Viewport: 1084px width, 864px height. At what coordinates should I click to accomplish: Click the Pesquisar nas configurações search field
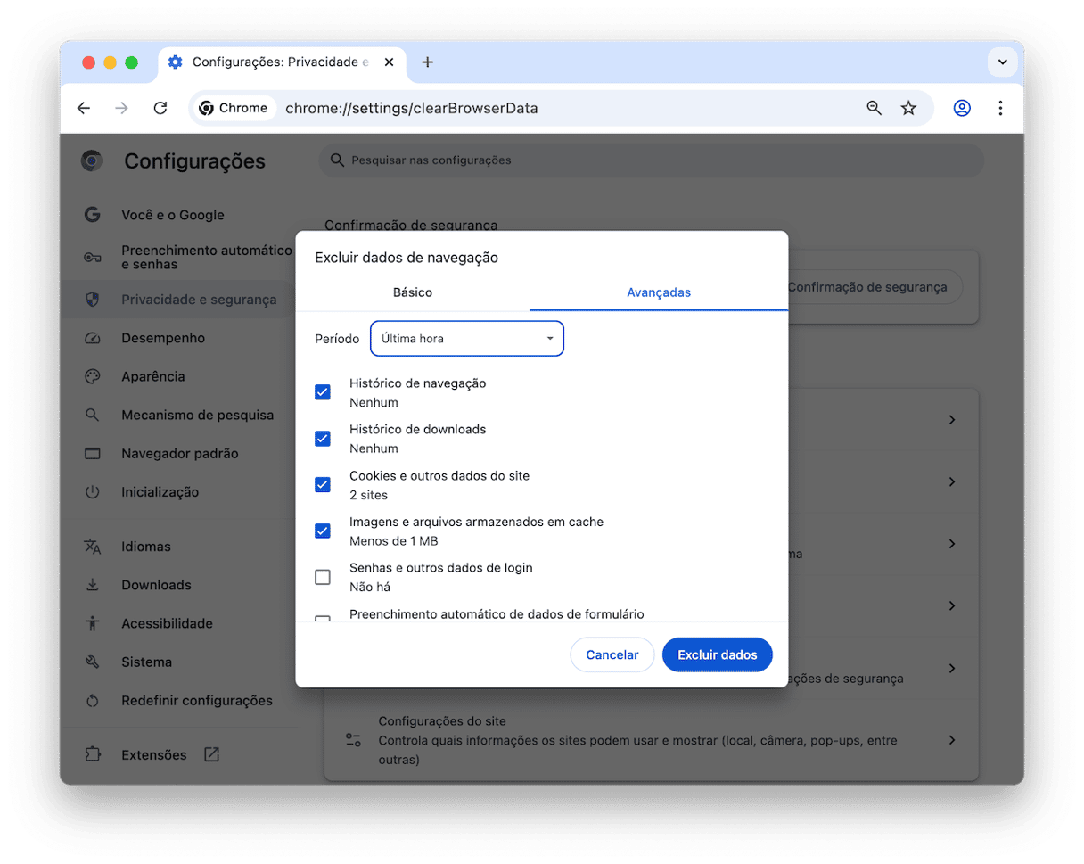point(651,160)
